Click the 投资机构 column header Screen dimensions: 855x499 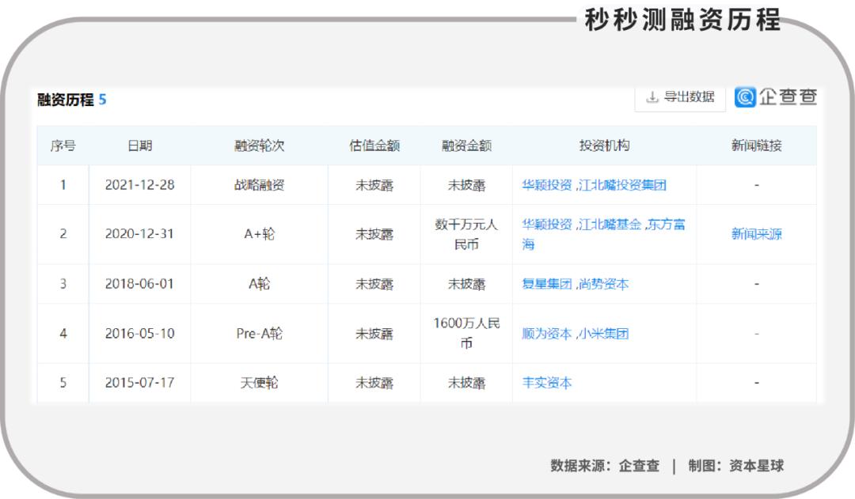604,146
